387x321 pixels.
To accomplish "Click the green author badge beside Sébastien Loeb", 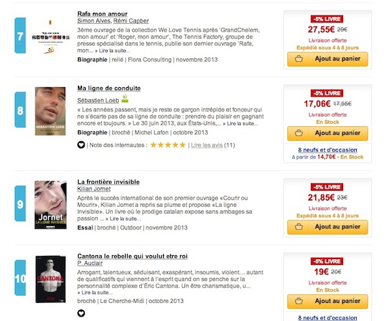I will (x=125, y=99).
